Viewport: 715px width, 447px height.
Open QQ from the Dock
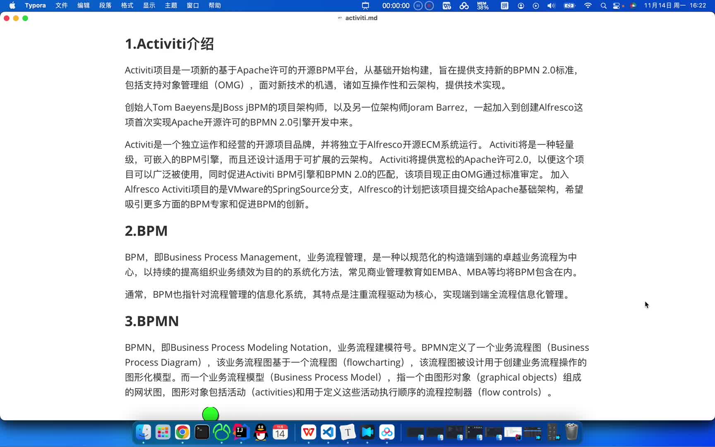tap(261, 432)
